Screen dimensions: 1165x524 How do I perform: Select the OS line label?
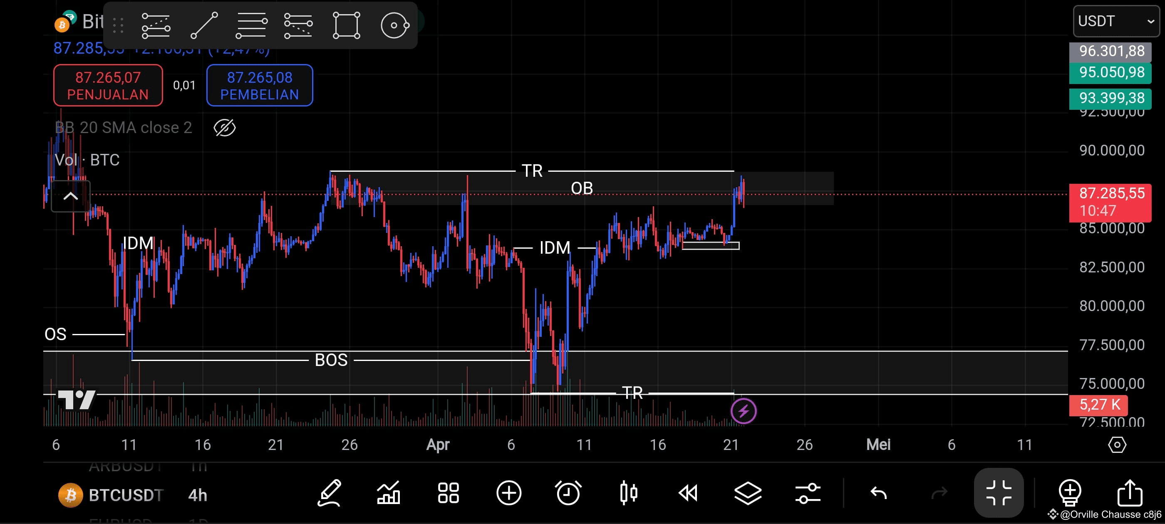tap(55, 334)
